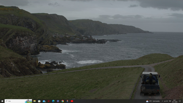This screenshot has width=183, height=103.
Task: Open the notification action center
Action: coord(180,101)
